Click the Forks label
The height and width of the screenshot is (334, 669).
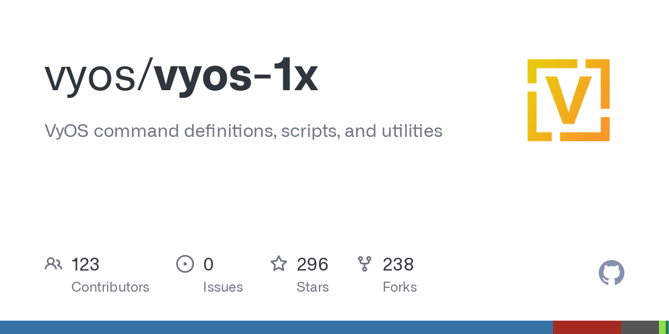(x=400, y=287)
